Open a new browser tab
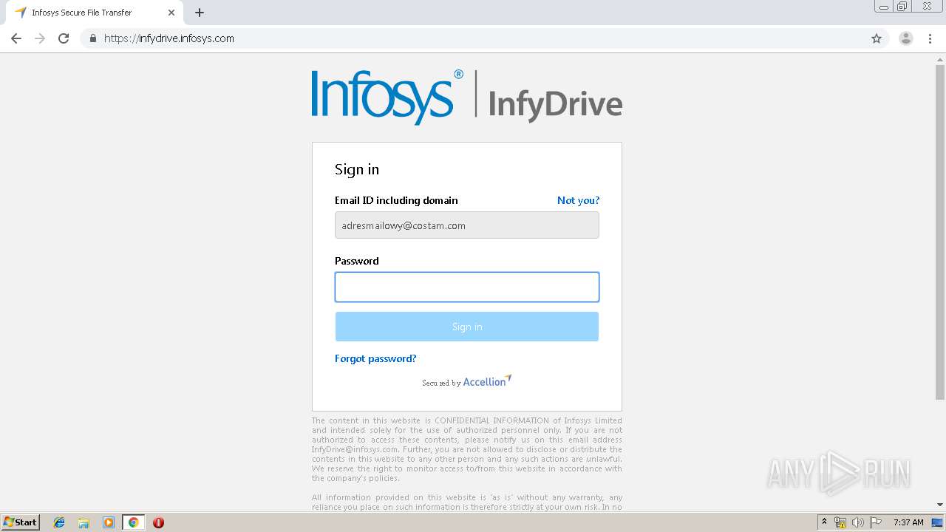 click(200, 13)
